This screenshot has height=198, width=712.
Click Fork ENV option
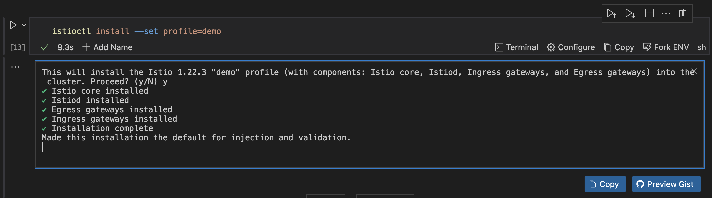(x=666, y=47)
